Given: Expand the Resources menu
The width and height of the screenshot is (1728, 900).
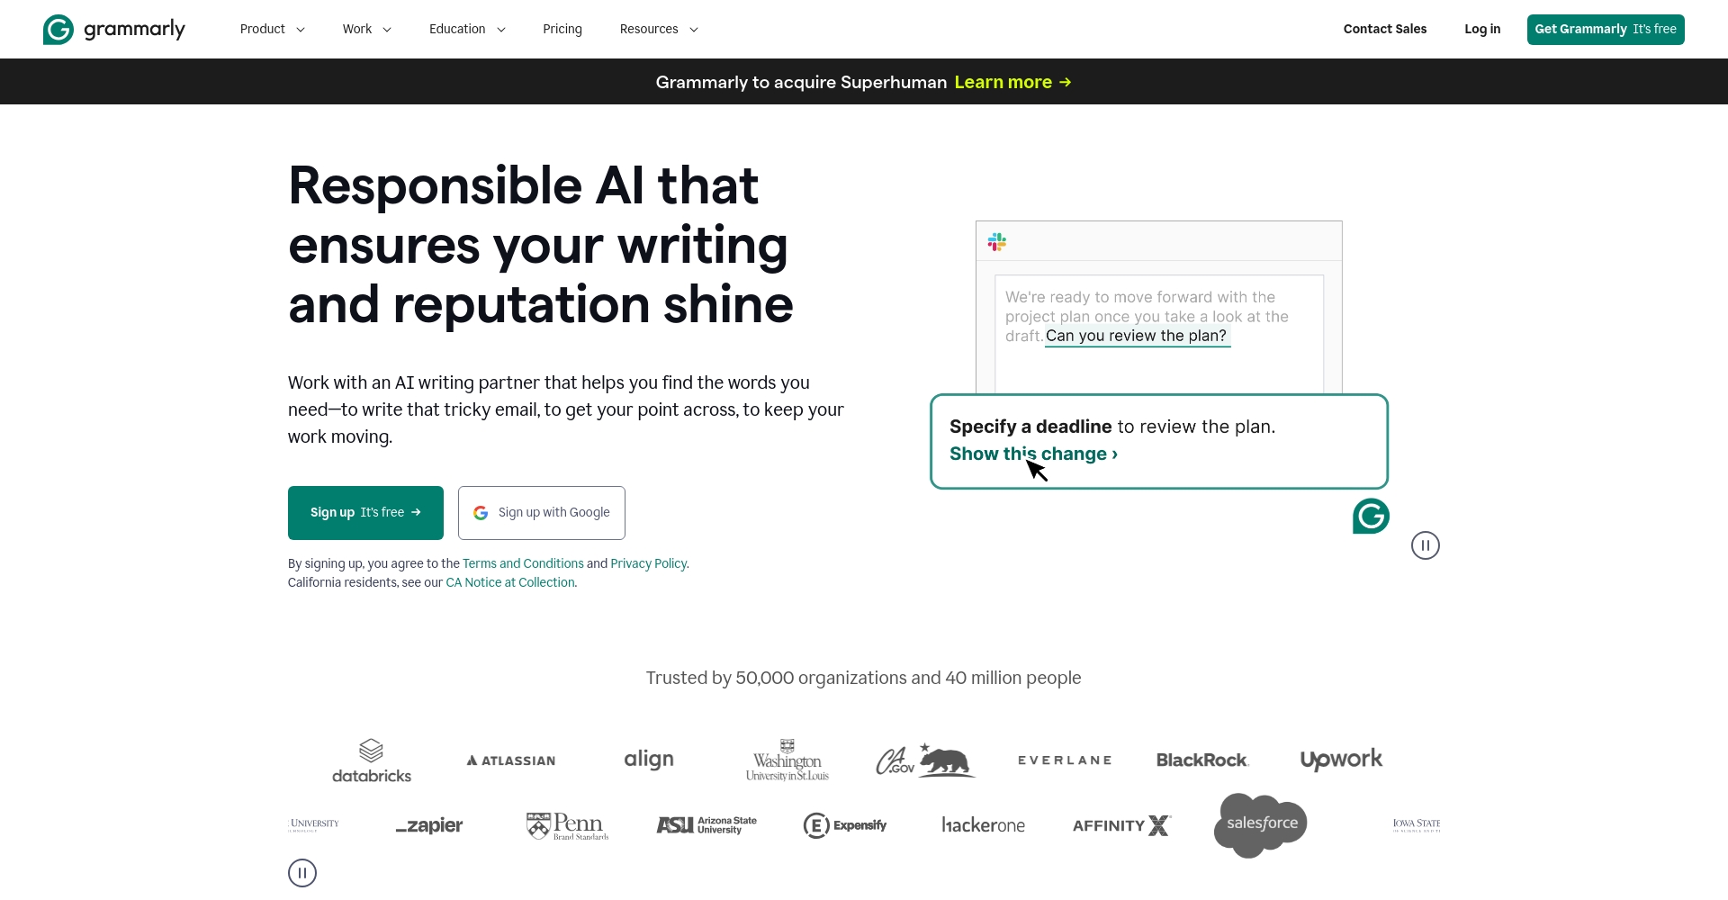Looking at the screenshot, I should tap(659, 29).
